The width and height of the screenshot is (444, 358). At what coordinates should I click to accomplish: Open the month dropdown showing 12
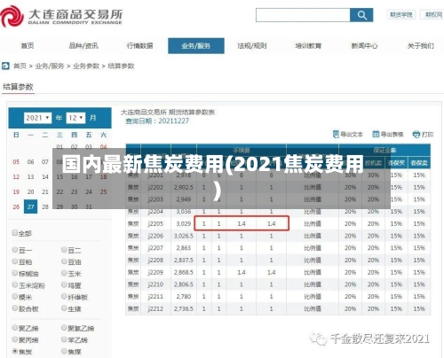75,118
